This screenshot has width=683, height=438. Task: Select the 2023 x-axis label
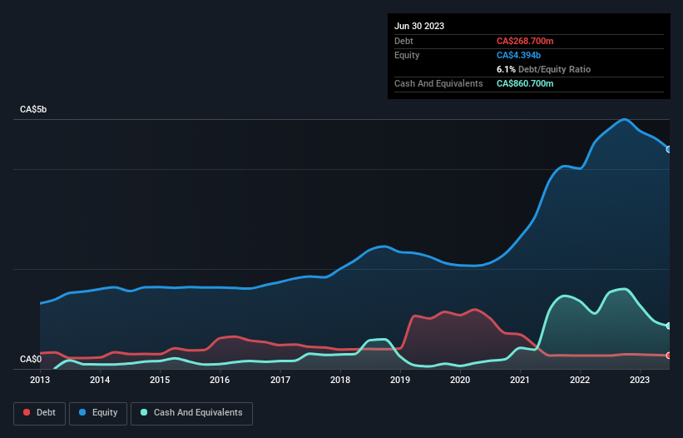point(640,380)
